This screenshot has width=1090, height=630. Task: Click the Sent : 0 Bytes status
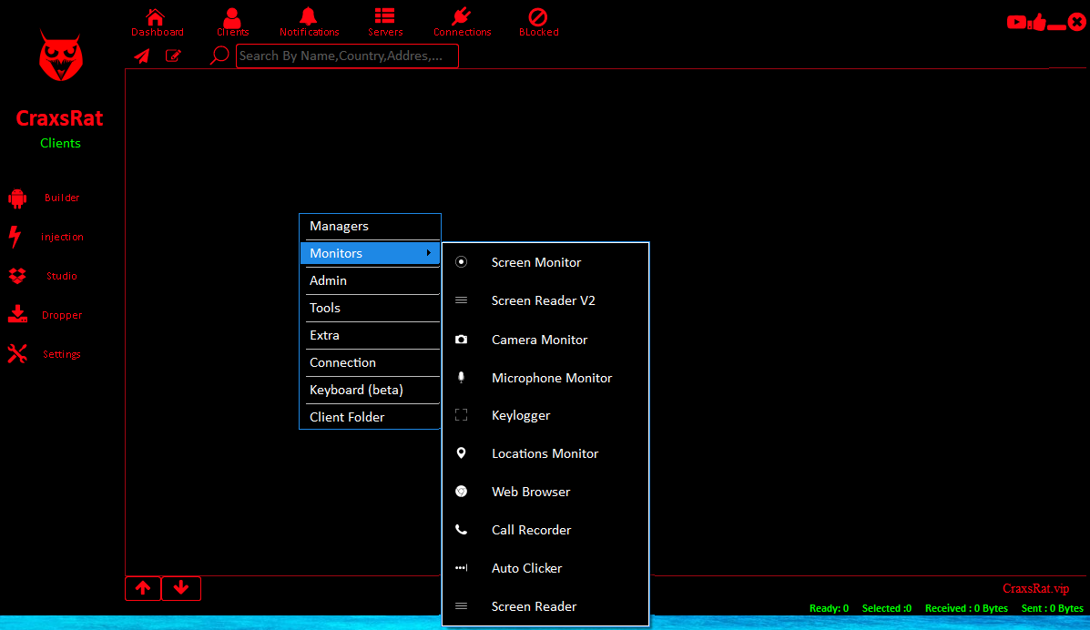coord(1052,608)
